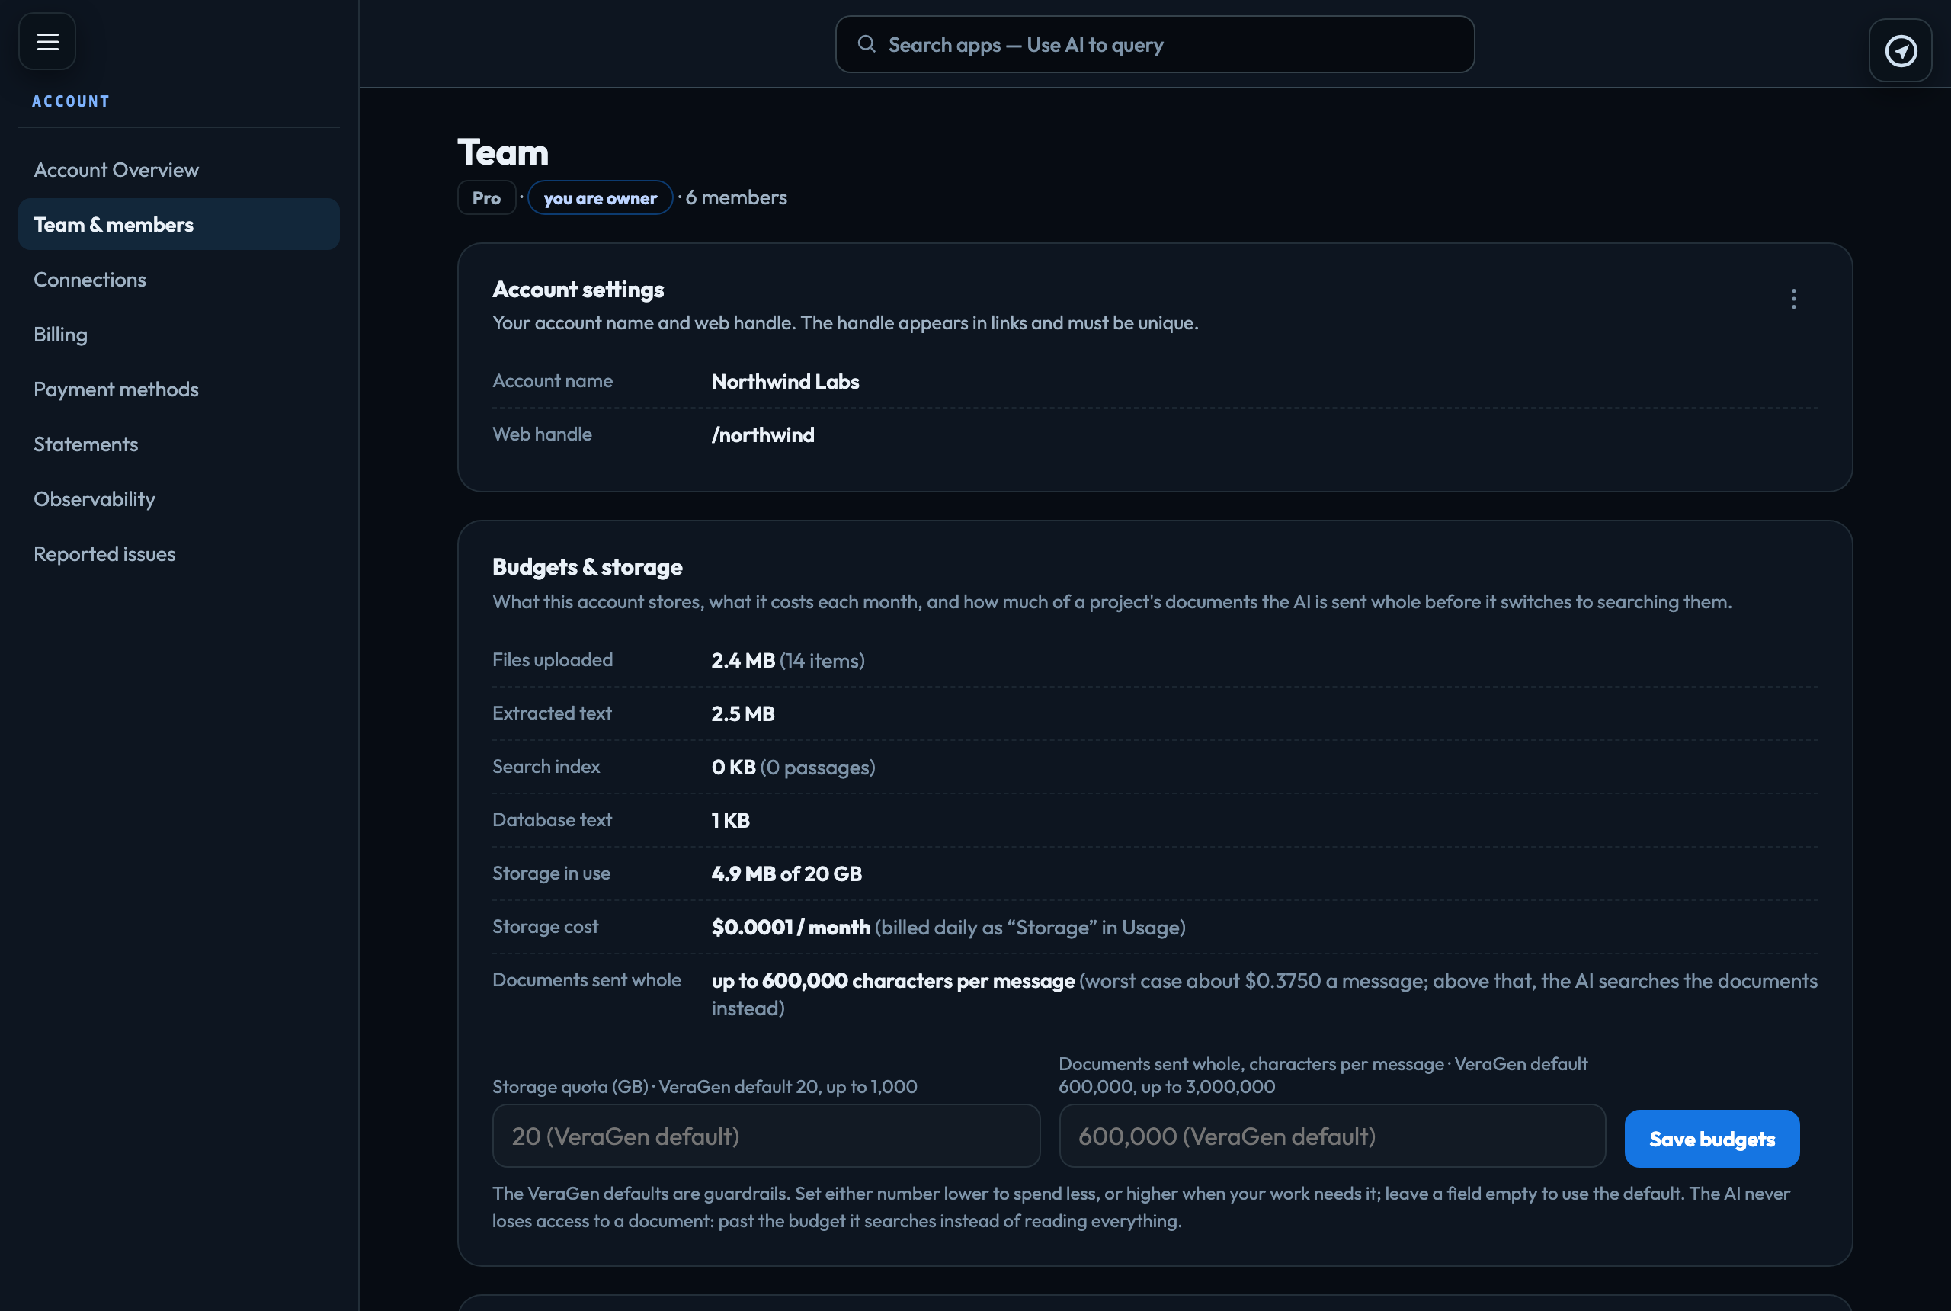
Task: Click Search index value '0 KB'
Action: click(733, 768)
